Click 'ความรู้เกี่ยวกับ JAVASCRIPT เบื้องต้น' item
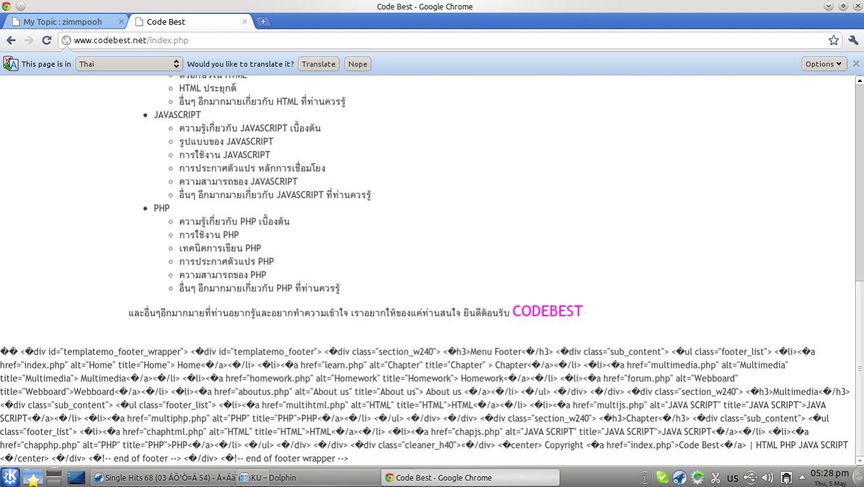The width and height of the screenshot is (864, 487). [250, 128]
